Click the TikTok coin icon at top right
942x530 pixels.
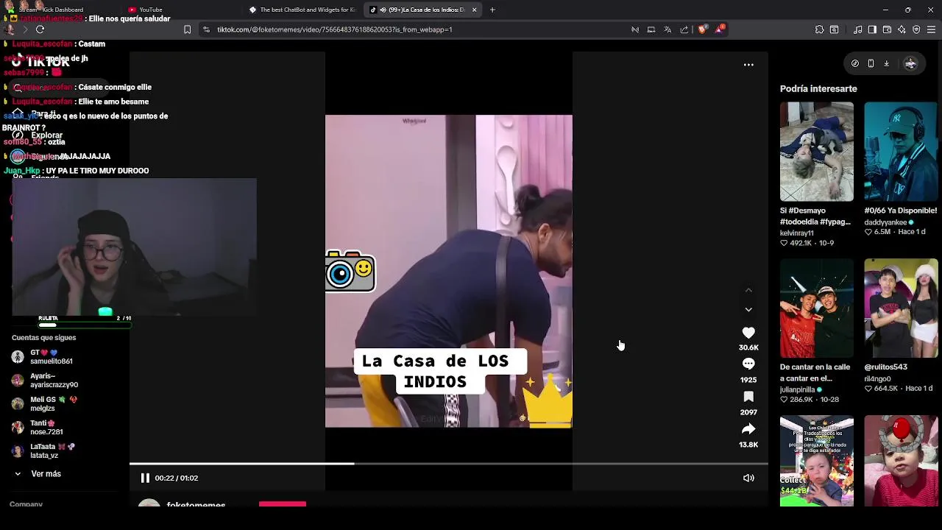click(x=854, y=63)
